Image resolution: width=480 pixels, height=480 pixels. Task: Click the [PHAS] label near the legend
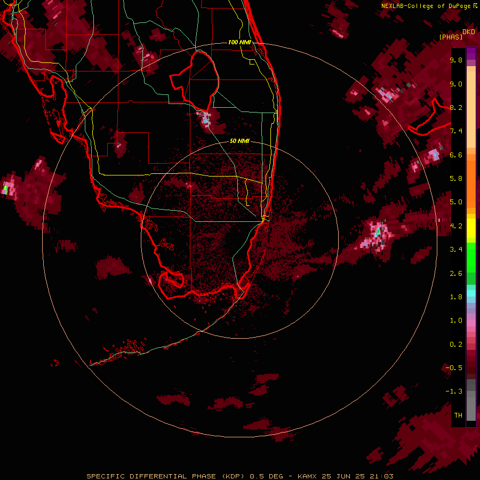[x=451, y=37]
